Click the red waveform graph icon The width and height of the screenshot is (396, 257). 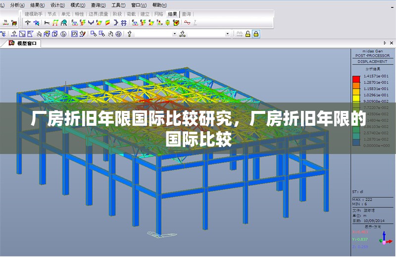[x=187, y=23]
